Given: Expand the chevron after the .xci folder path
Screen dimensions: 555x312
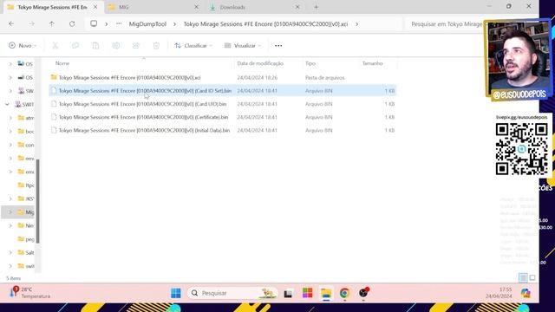Looking at the screenshot, I should coord(356,24).
